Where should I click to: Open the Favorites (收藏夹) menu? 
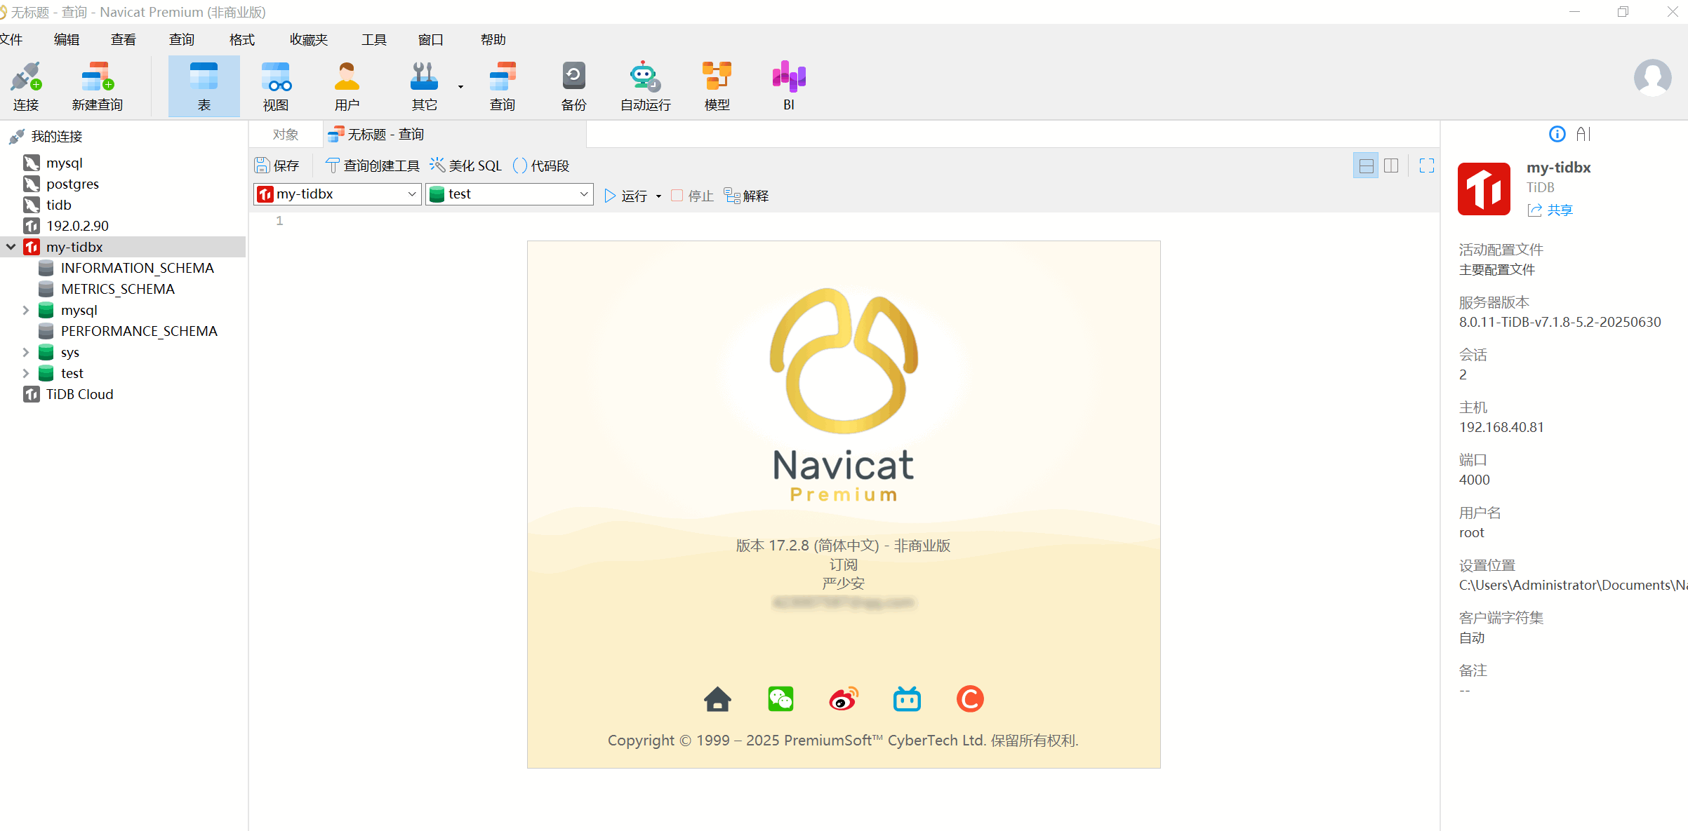(308, 39)
